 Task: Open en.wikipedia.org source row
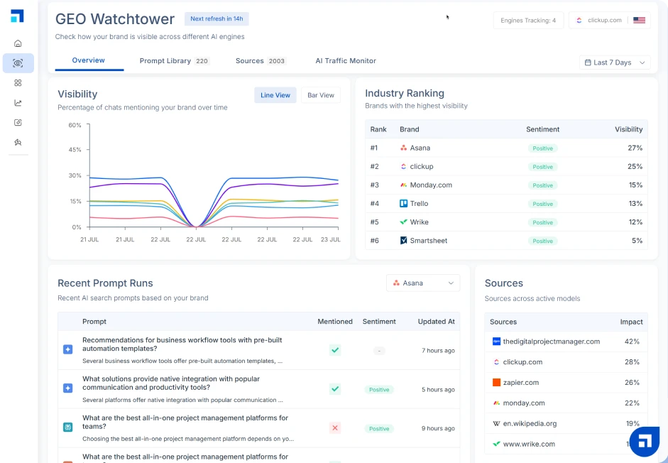click(x=566, y=423)
